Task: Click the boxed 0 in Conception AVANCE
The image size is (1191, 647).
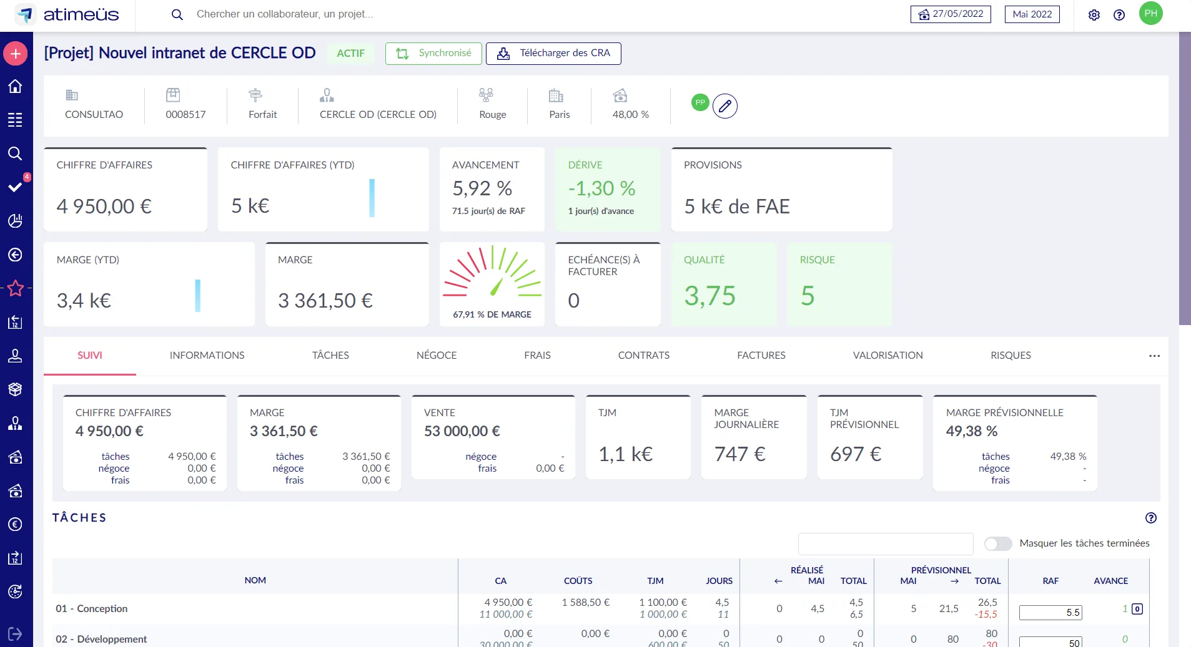Action: (x=1137, y=609)
